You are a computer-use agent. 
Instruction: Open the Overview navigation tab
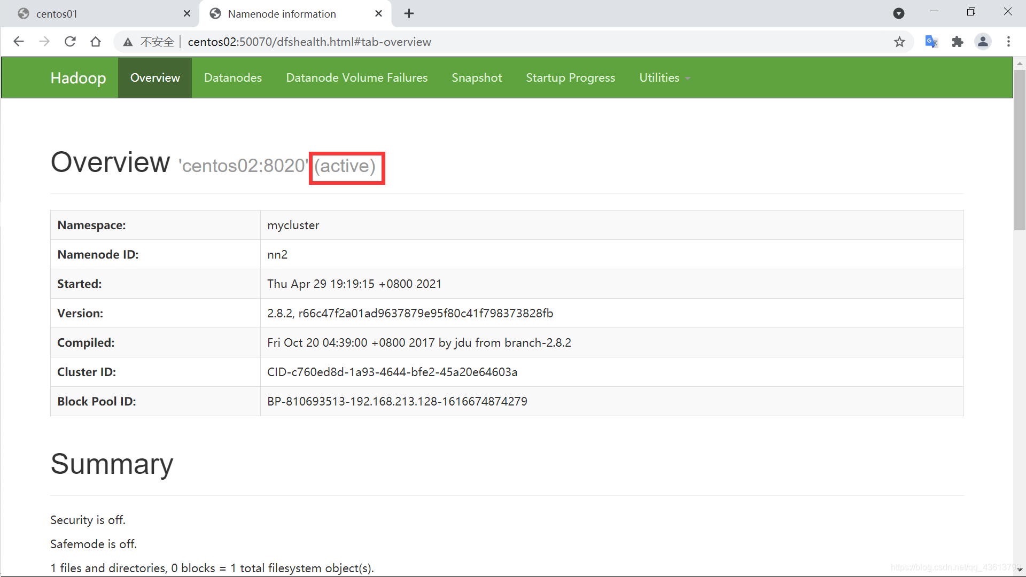pos(155,78)
